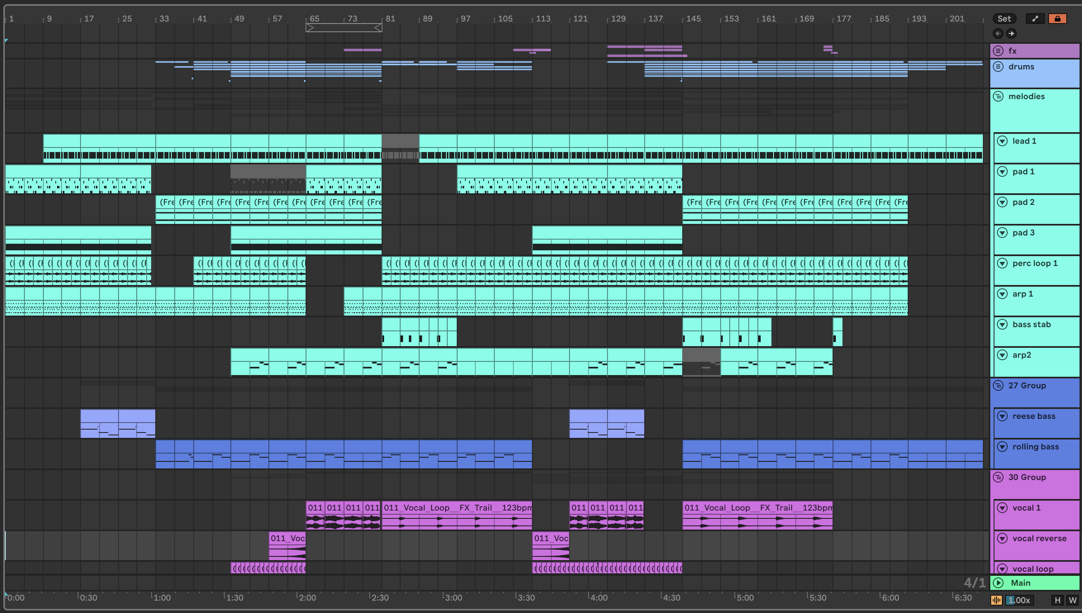
Task: Click 4:30 on the bottom time ruler
Action: [671, 597]
